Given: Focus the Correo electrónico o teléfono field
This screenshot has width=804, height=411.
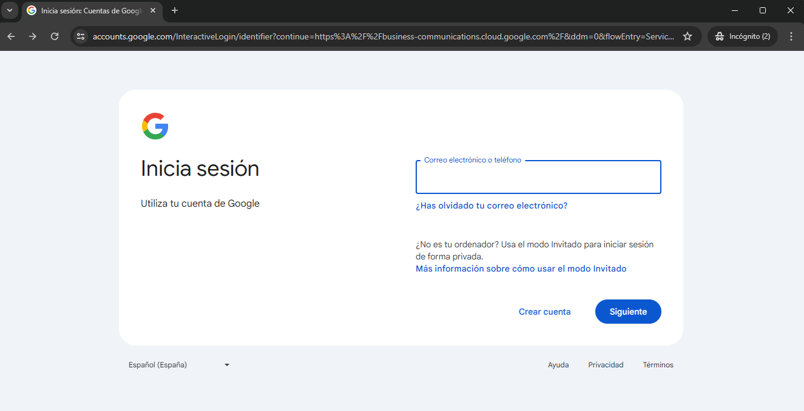Looking at the screenshot, I should click(538, 177).
